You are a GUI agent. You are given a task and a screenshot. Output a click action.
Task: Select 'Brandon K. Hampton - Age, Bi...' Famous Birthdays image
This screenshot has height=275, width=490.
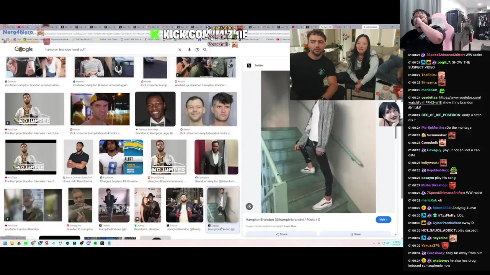coord(155,109)
